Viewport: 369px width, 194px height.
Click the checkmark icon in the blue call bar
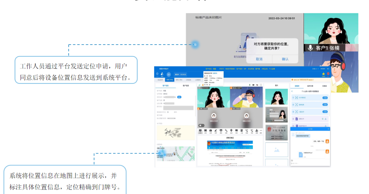(157, 74)
